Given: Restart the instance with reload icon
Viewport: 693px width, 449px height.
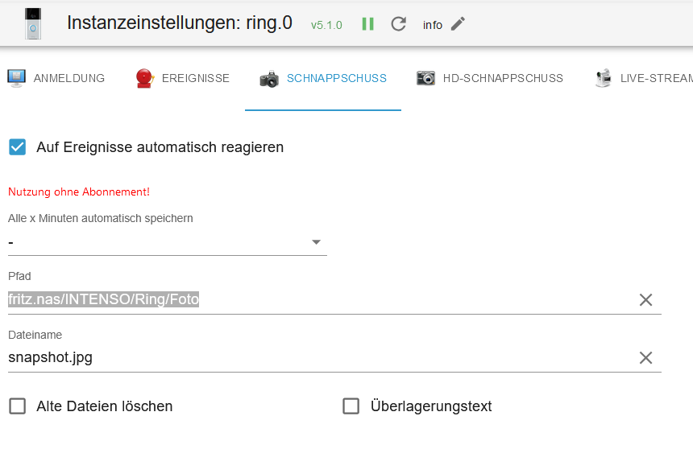Looking at the screenshot, I should coord(398,24).
